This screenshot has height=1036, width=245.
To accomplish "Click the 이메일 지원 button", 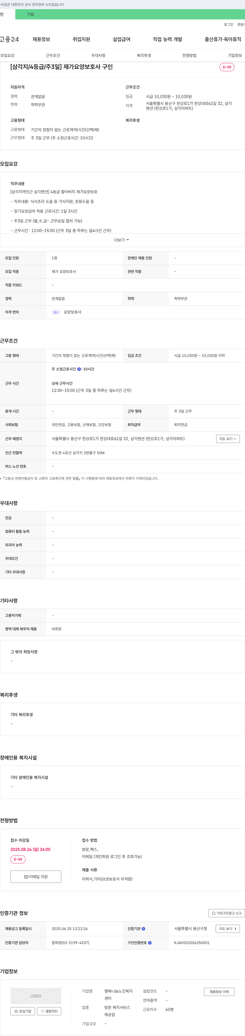I will (x=36, y=877).
